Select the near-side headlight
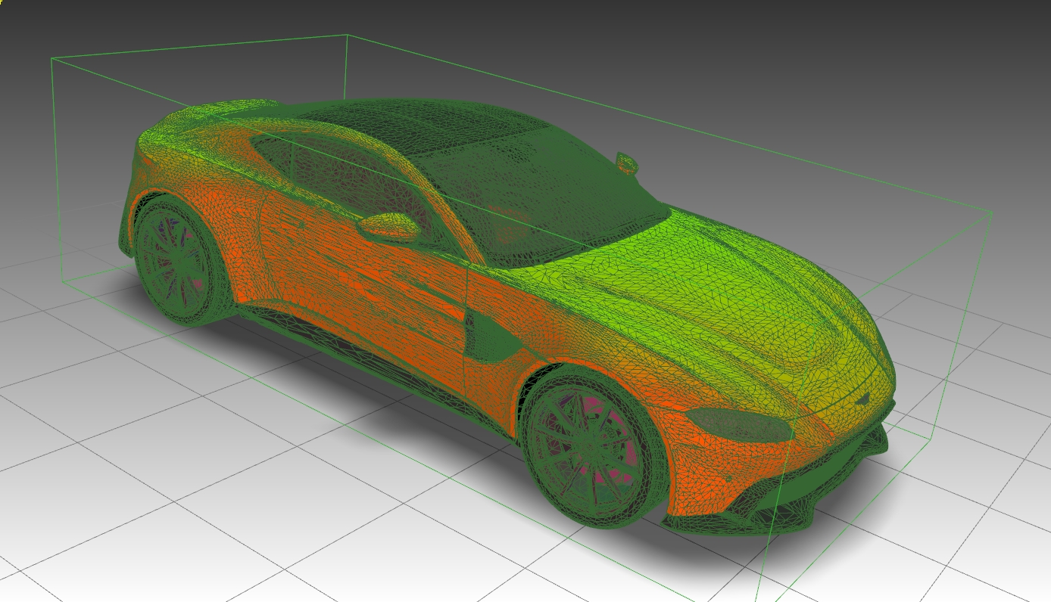1051x602 pixels. [740, 426]
